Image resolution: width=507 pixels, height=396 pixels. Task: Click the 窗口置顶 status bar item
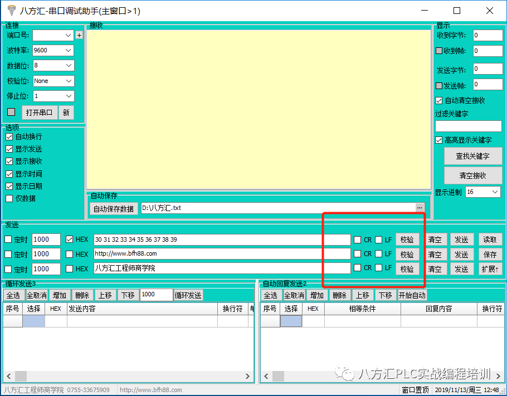pyautogui.click(x=416, y=390)
